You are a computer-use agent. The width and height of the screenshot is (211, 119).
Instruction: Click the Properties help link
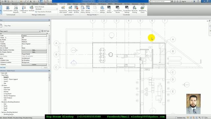3,67
